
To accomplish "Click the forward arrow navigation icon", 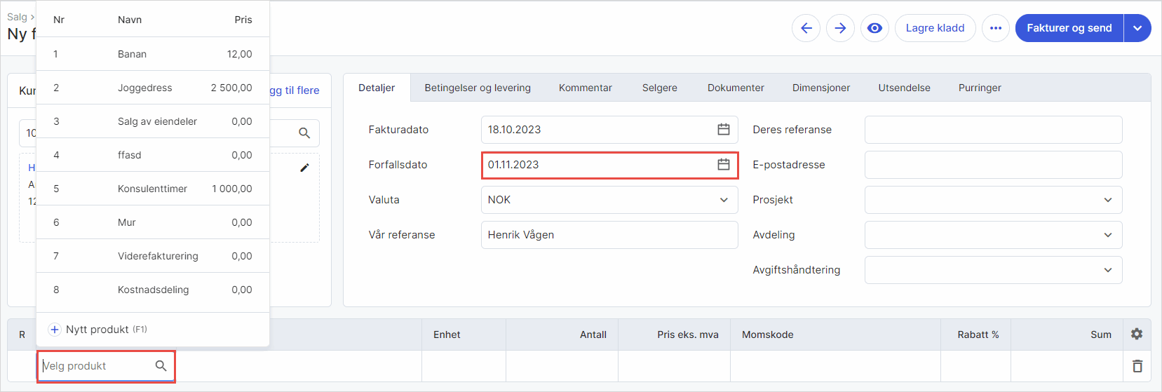I will coord(840,28).
